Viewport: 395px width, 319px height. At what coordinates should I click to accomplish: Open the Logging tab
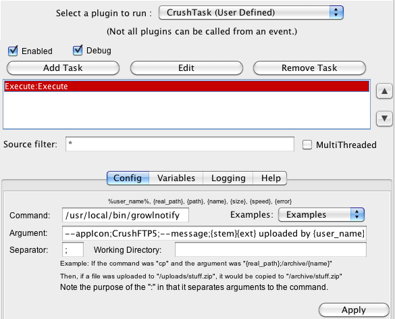point(228,178)
